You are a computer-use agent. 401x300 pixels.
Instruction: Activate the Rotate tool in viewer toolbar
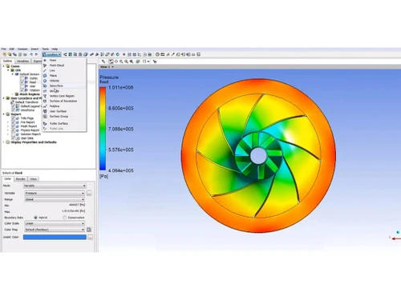[x=111, y=62]
